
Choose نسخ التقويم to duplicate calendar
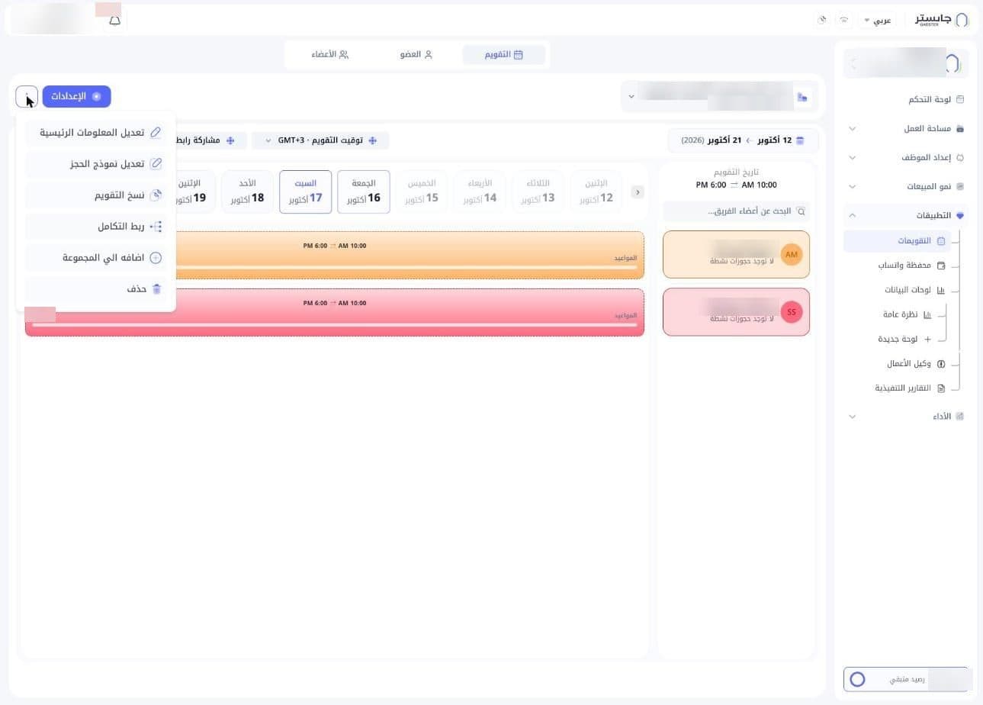(95, 195)
